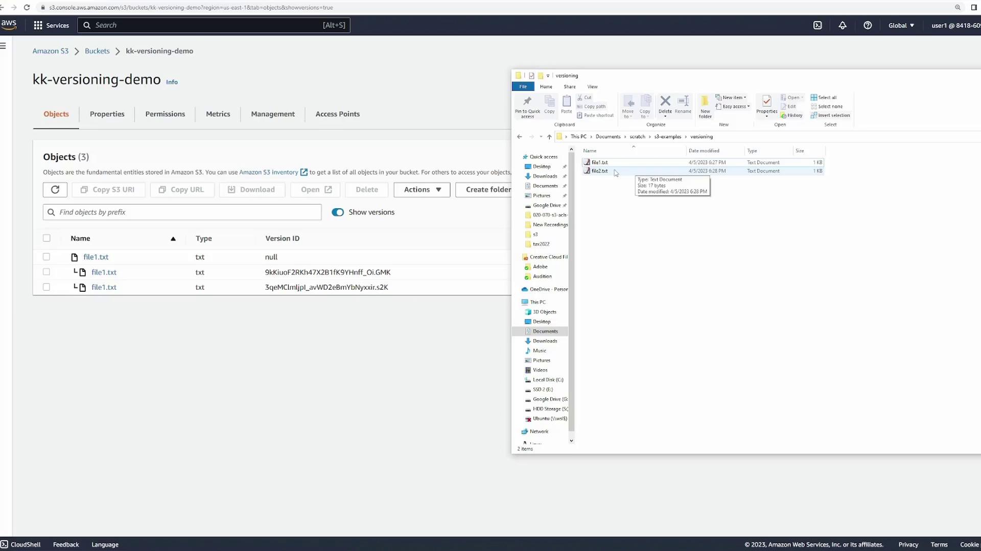Open AWS CloudShell icon in top bar

[818, 25]
